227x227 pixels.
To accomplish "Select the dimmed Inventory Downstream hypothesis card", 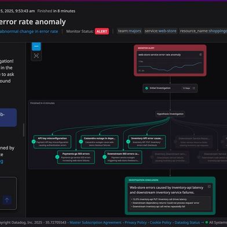I will (x=170, y=157).
